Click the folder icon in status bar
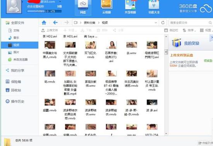 7,142
